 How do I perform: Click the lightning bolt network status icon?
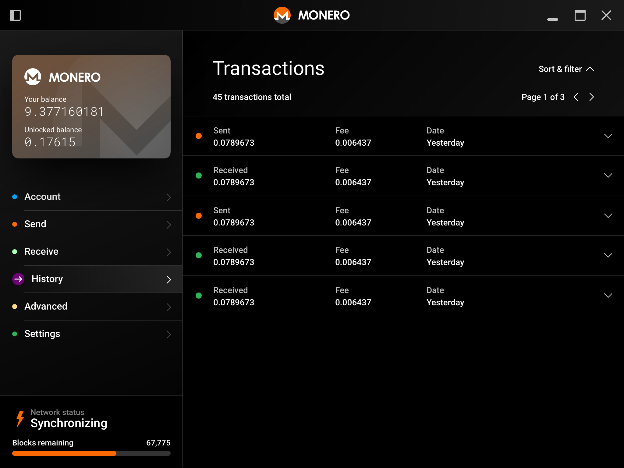point(20,419)
